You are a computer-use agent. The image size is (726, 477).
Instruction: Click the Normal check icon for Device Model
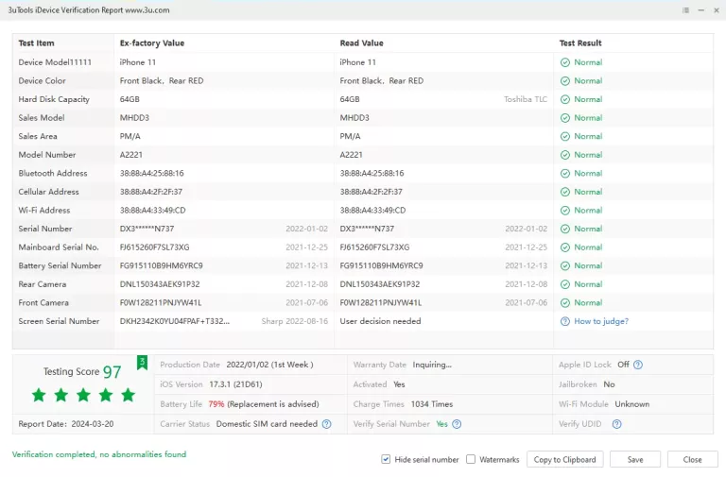click(x=565, y=62)
